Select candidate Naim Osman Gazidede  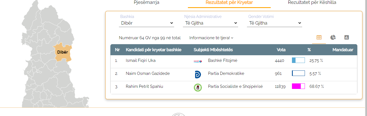coord(148,73)
